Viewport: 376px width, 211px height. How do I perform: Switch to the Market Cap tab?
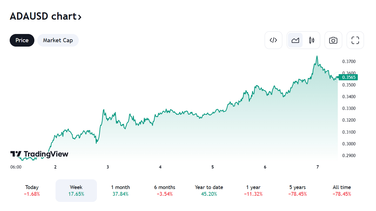(58, 40)
